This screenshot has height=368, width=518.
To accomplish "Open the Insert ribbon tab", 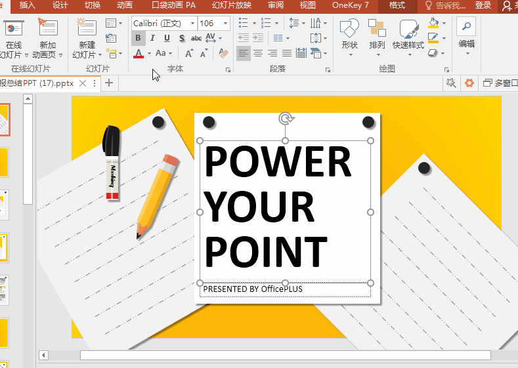I will (x=27, y=5).
